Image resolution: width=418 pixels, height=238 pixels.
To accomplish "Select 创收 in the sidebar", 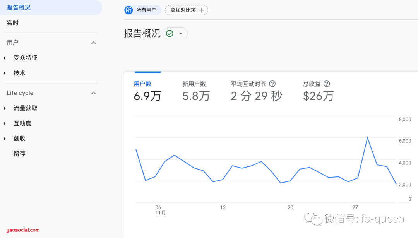I will coord(19,138).
